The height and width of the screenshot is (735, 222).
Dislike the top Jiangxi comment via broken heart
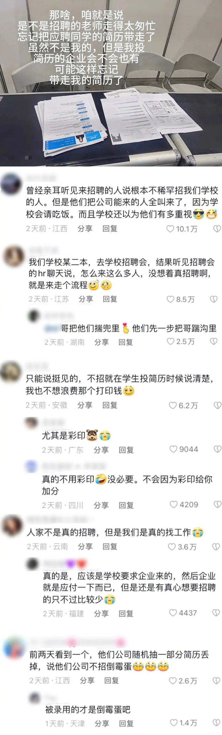coord(217,229)
